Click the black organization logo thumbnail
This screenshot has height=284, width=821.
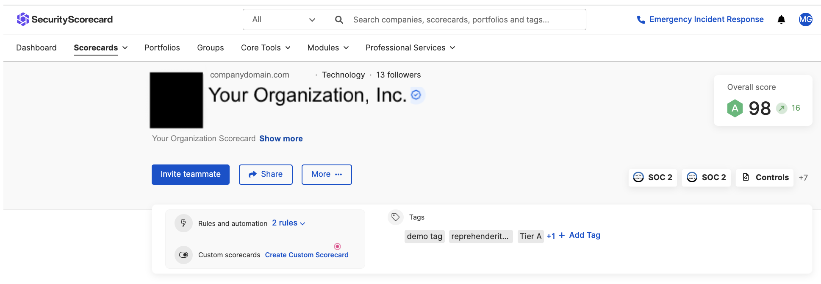tap(176, 100)
